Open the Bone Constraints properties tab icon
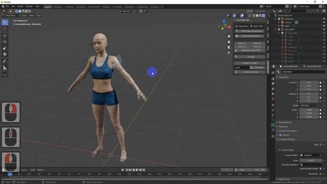The width and height of the screenshot is (327, 184). pos(273,130)
